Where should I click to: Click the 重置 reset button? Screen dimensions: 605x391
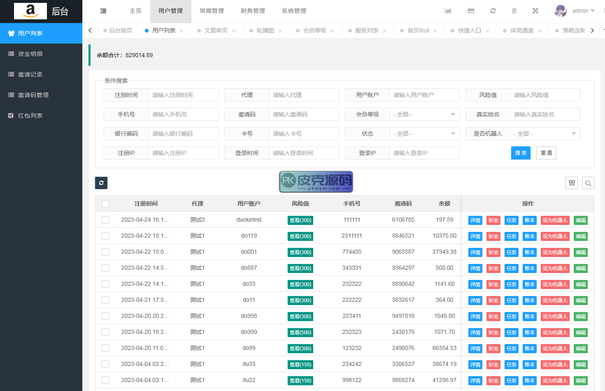pyautogui.click(x=546, y=153)
